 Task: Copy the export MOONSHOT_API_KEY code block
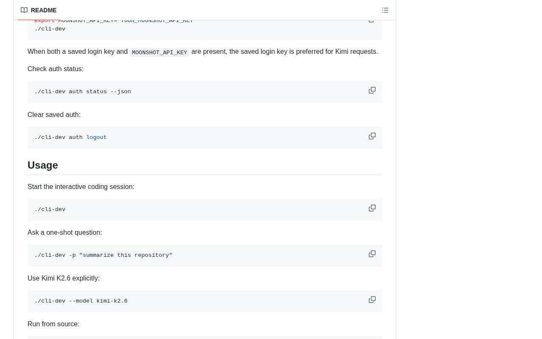click(x=372, y=21)
